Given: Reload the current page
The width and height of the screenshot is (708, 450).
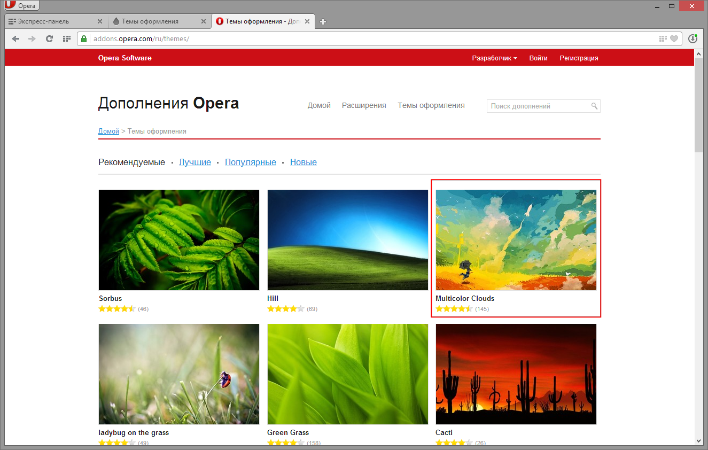Looking at the screenshot, I should 49,38.
